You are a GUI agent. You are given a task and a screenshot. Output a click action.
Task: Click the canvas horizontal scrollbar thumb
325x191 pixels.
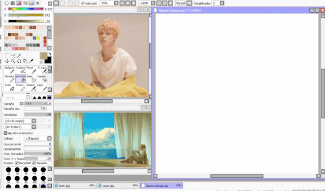click(237, 176)
